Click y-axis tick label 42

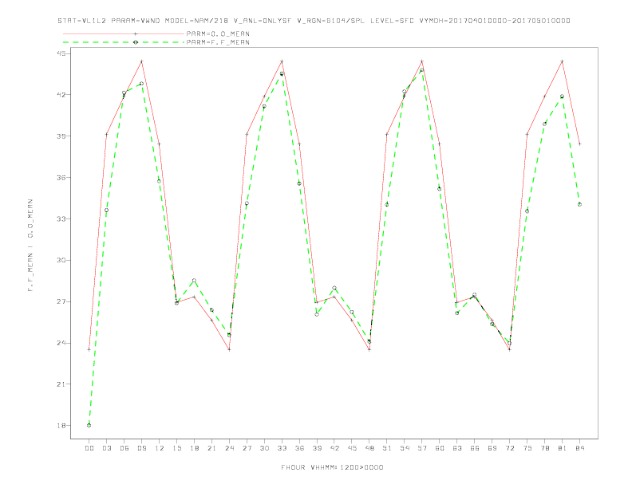61,95
